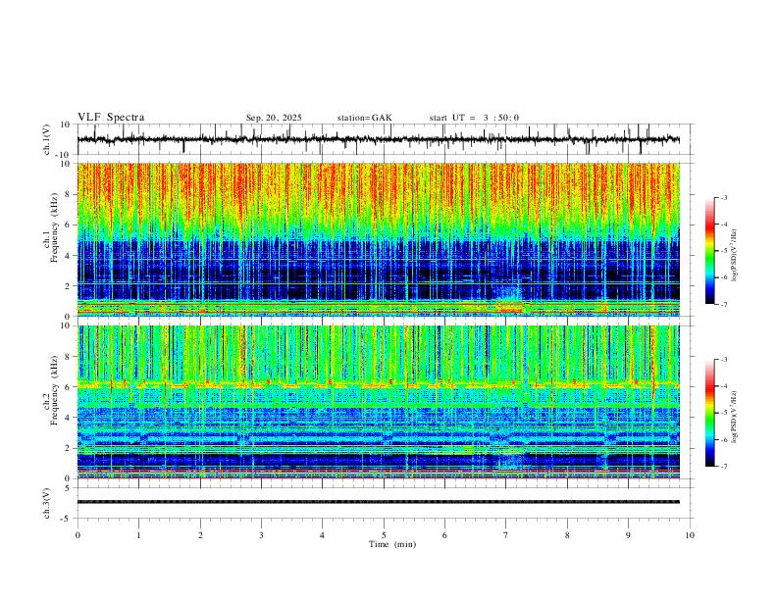Viewport: 777px width, 600px height.
Task: Click the time axis tick label '0'
Action: click(x=78, y=535)
